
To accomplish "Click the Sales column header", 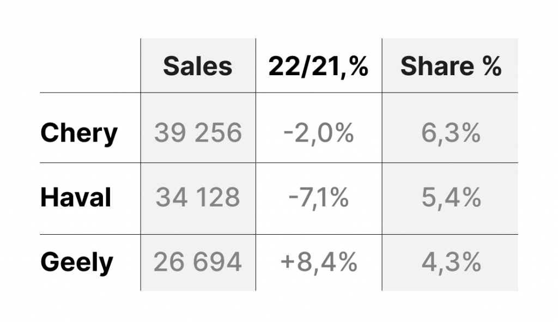I will (x=197, y=66).
